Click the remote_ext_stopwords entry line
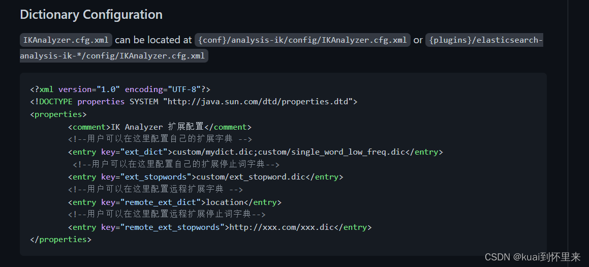The height and width of the screenshot is (267, 589). coord(220,227)
